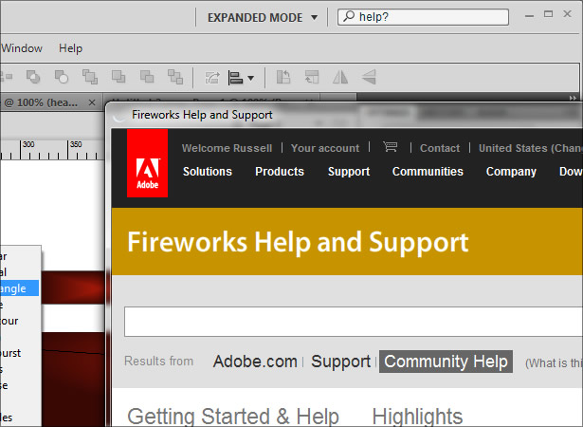This screenshot has width=583, height=427.
Task: Open the Align dropdown arrow
Action: pyautogui.click(x=251, y=78)
